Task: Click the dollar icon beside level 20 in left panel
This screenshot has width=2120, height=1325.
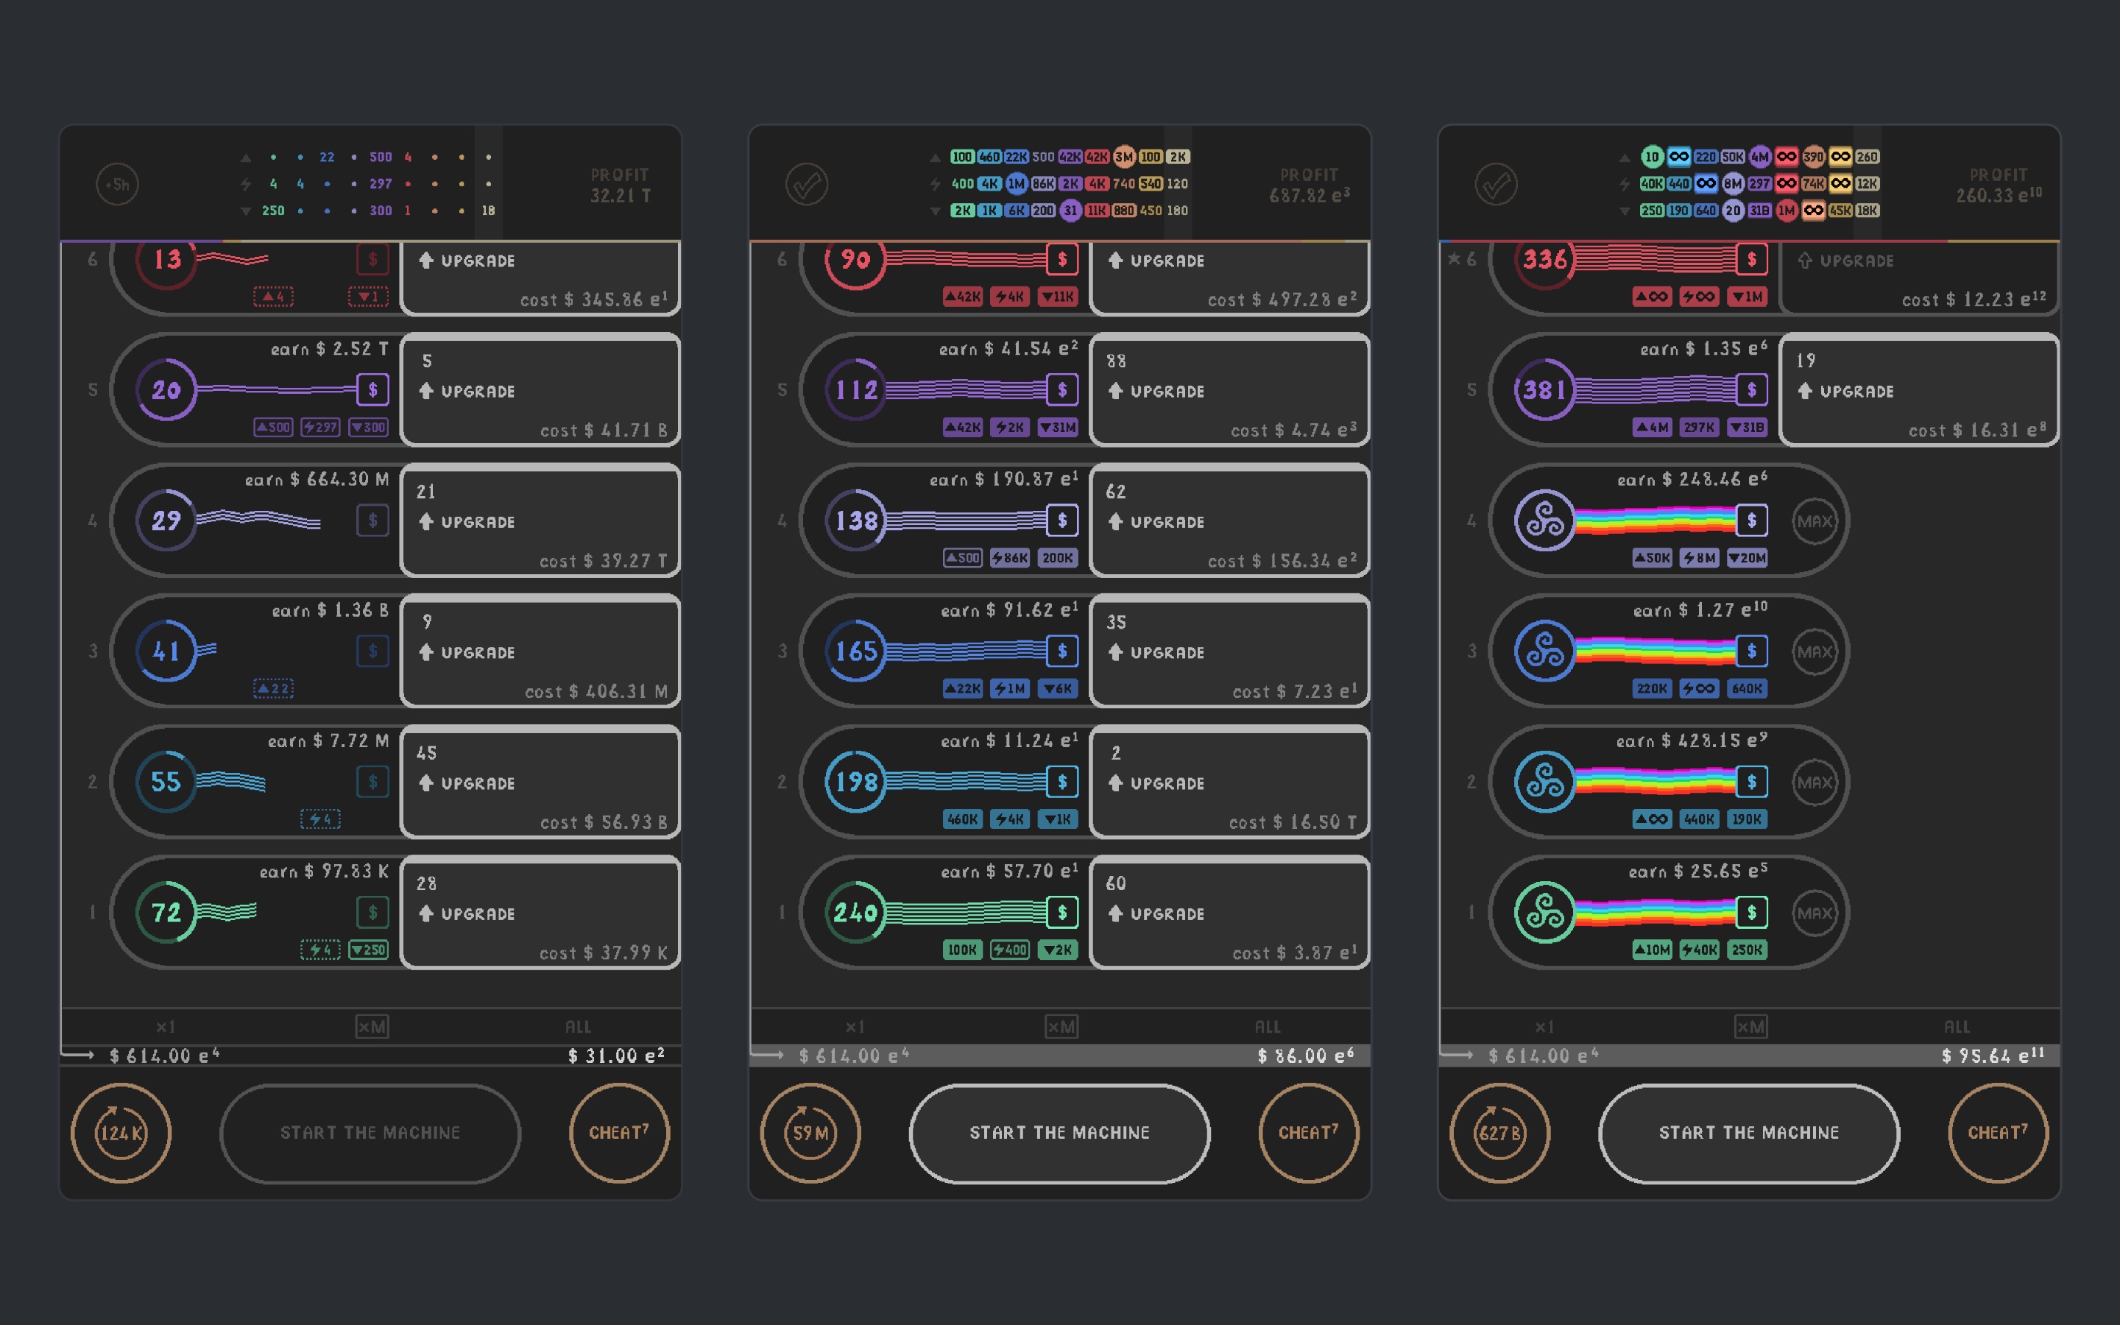Action: 372,390
